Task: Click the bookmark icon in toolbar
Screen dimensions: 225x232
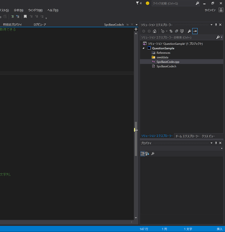Action: click(25, 17)
